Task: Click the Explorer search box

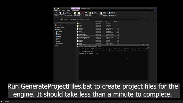Action: [x=151, y=19]
